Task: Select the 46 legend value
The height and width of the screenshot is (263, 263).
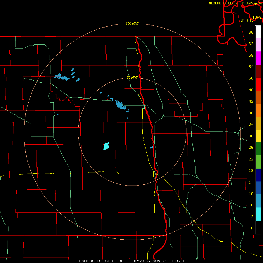Action: [x=251, y=90]
